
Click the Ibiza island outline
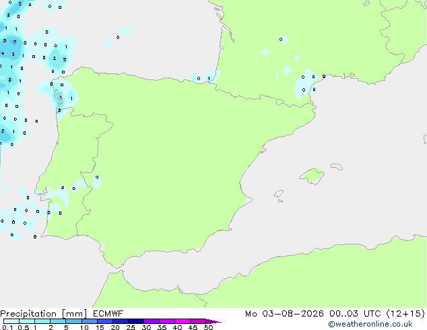(x=279, y=194)
